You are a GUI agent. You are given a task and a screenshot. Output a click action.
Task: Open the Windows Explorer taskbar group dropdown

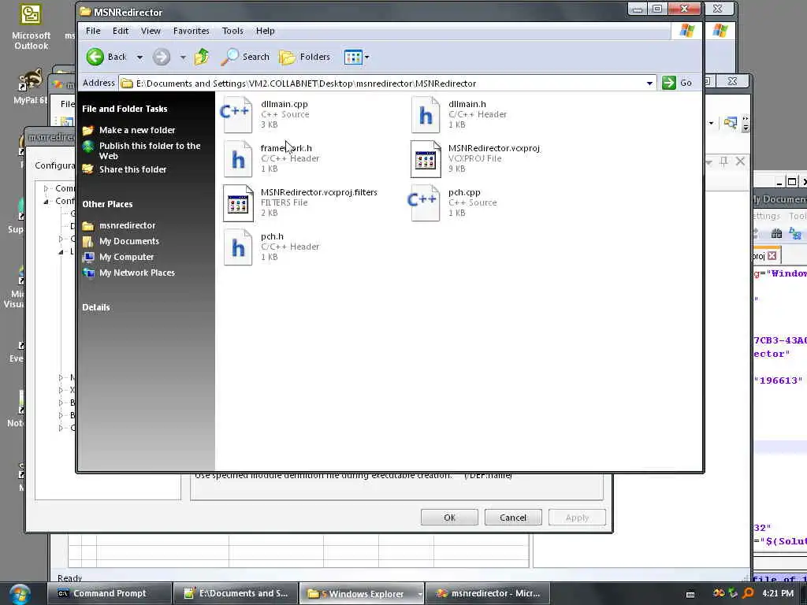coord(421,594)
